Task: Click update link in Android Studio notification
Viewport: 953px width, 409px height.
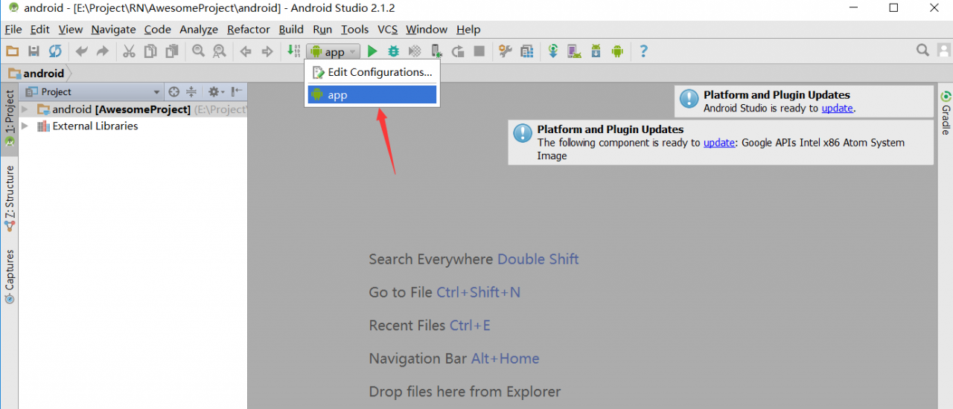Action: 837,108
